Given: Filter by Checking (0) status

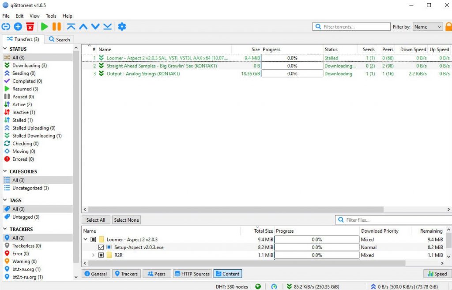Looking at the screenshot, I should [x=25, y=144].
